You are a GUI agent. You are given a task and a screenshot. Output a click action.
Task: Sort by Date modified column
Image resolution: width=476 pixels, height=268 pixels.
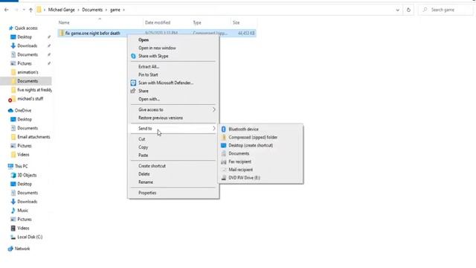pyautogui.click(x=158, y=22)
